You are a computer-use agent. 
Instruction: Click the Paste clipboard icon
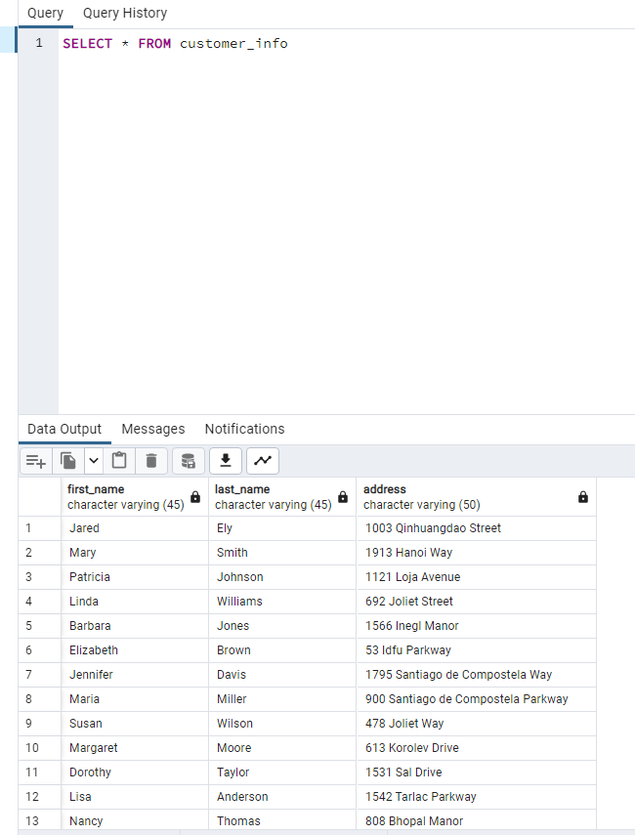119,461
